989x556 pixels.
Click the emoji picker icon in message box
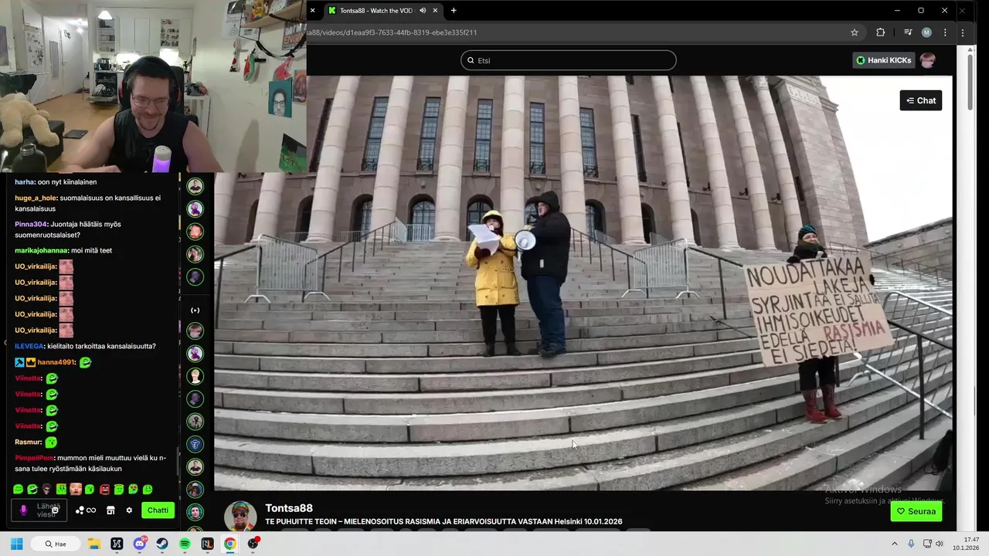coord(55,510)
